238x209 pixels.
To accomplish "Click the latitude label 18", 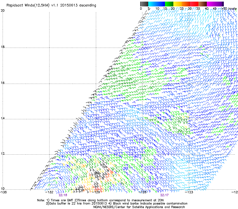I will [x=3, y=47].
